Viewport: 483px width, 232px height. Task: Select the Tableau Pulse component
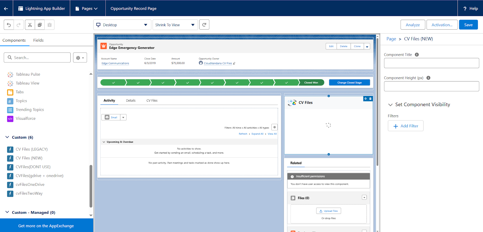(x=28, y=74)
